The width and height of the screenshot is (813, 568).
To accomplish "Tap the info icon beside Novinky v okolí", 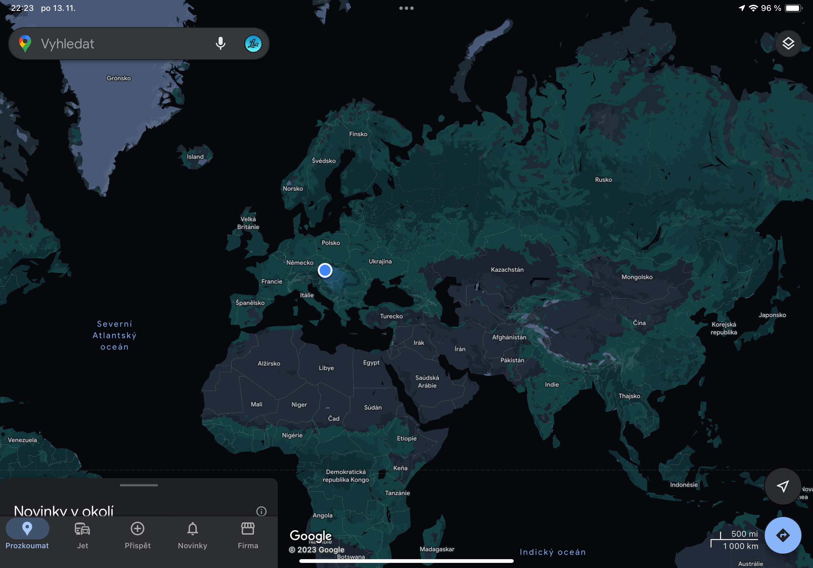I will click(x=261, y=511).
